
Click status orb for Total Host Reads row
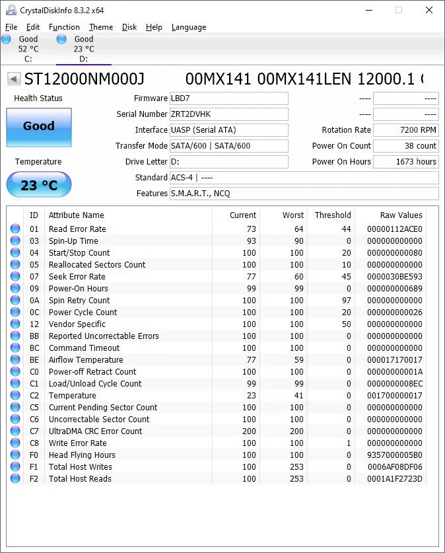point(15,478)
